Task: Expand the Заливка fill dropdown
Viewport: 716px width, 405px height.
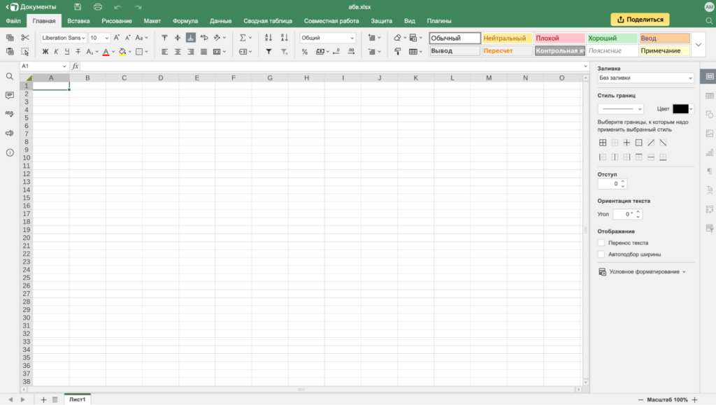Action: 645,78
